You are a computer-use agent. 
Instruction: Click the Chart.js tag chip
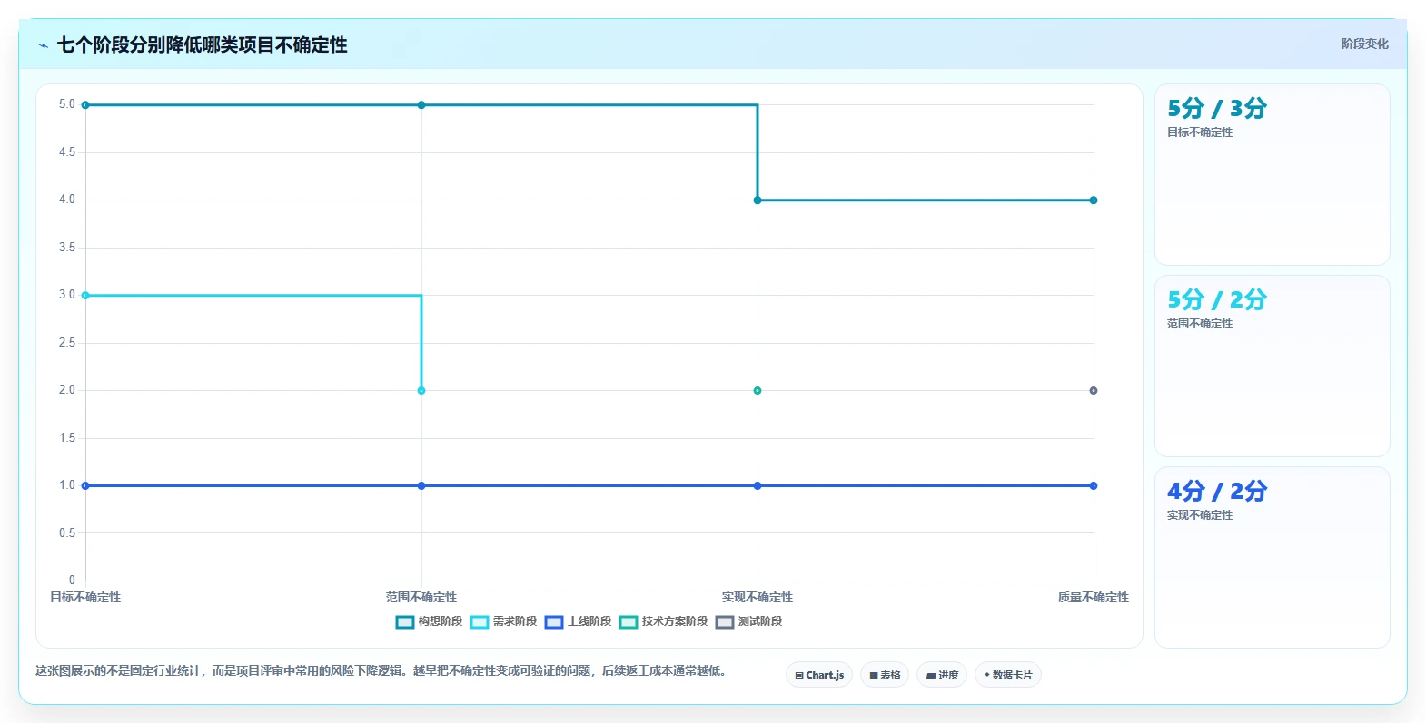click(x=819, y=675)
